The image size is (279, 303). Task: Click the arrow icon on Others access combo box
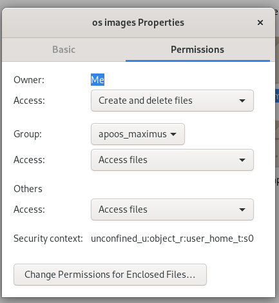pos(242,210)
